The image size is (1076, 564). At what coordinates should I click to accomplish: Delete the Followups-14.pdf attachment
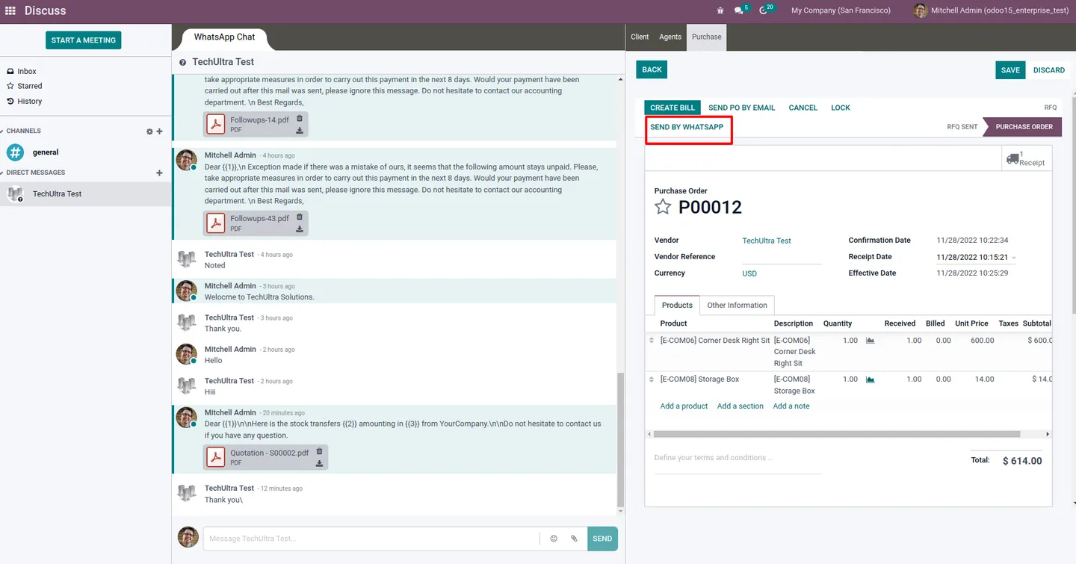(300, 118)
